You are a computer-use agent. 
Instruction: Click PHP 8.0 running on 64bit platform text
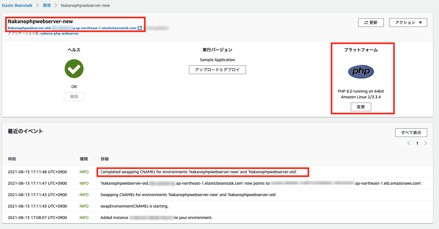(x=361, y=94)
